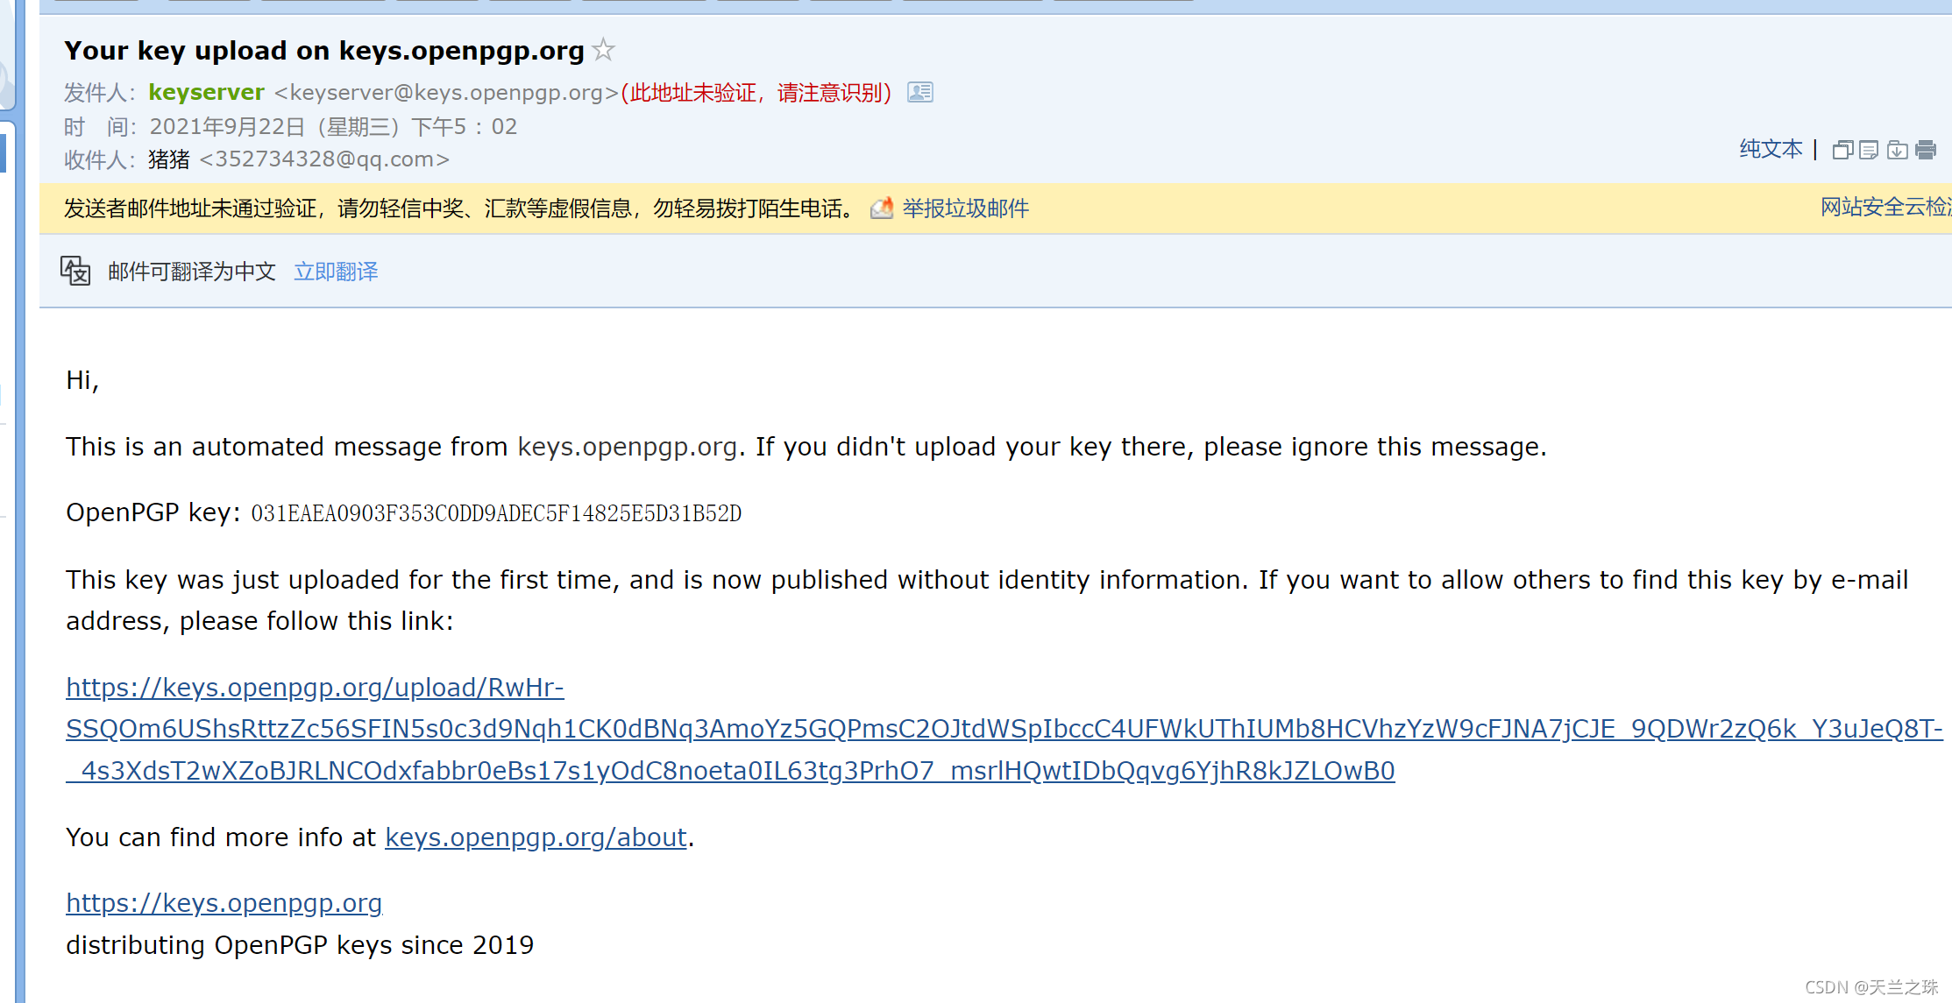Open keys.openpgp.org/about link
This screenshot has height=1003, width=1952.
click(536, 837)
